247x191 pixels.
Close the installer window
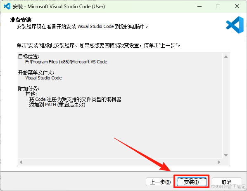237,7
